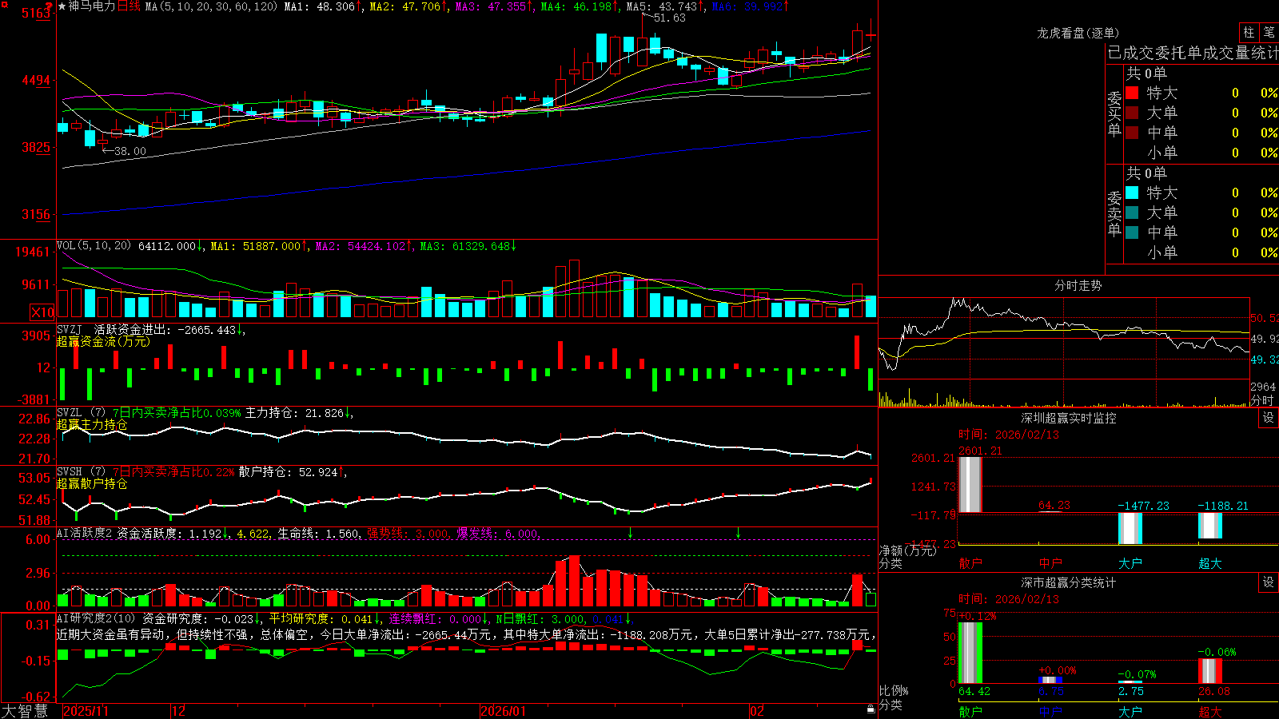Click the 超赢主力持仓 label
Screen dimensions: 1279x719
pyautogui.click(x=92, y=424)
